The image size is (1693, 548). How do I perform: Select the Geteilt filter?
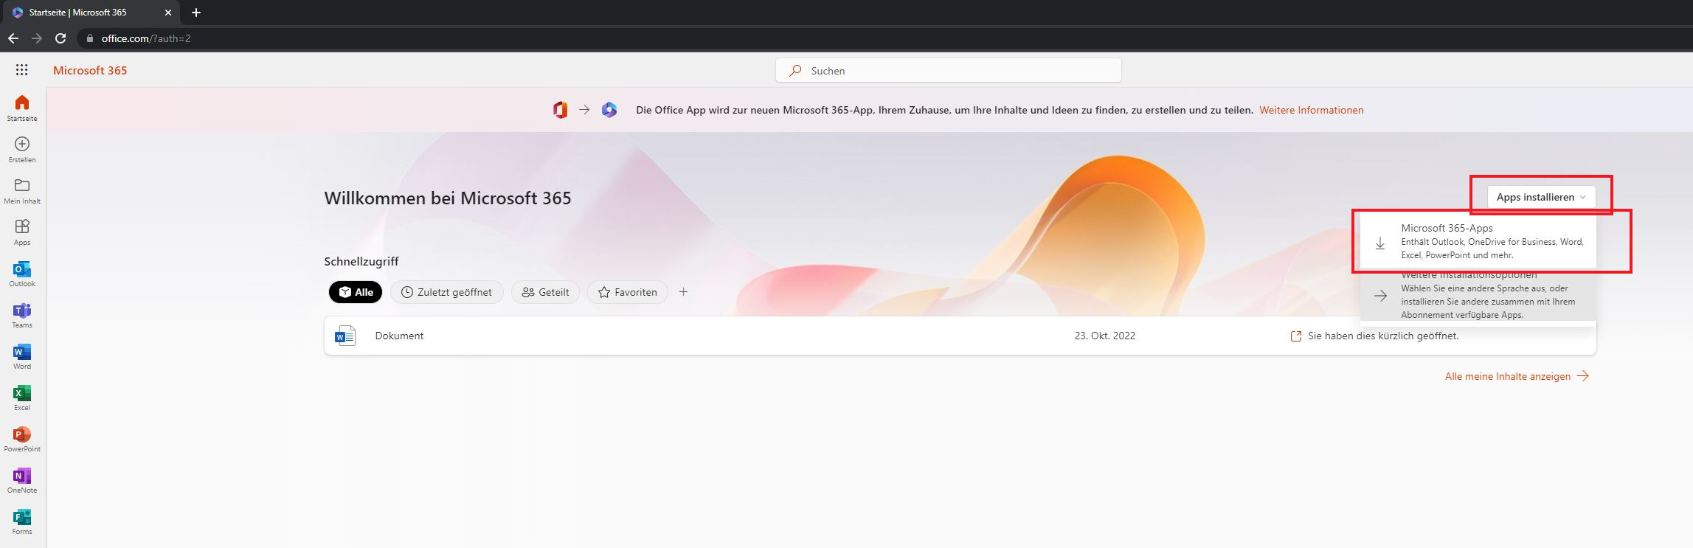click(545, 292)
